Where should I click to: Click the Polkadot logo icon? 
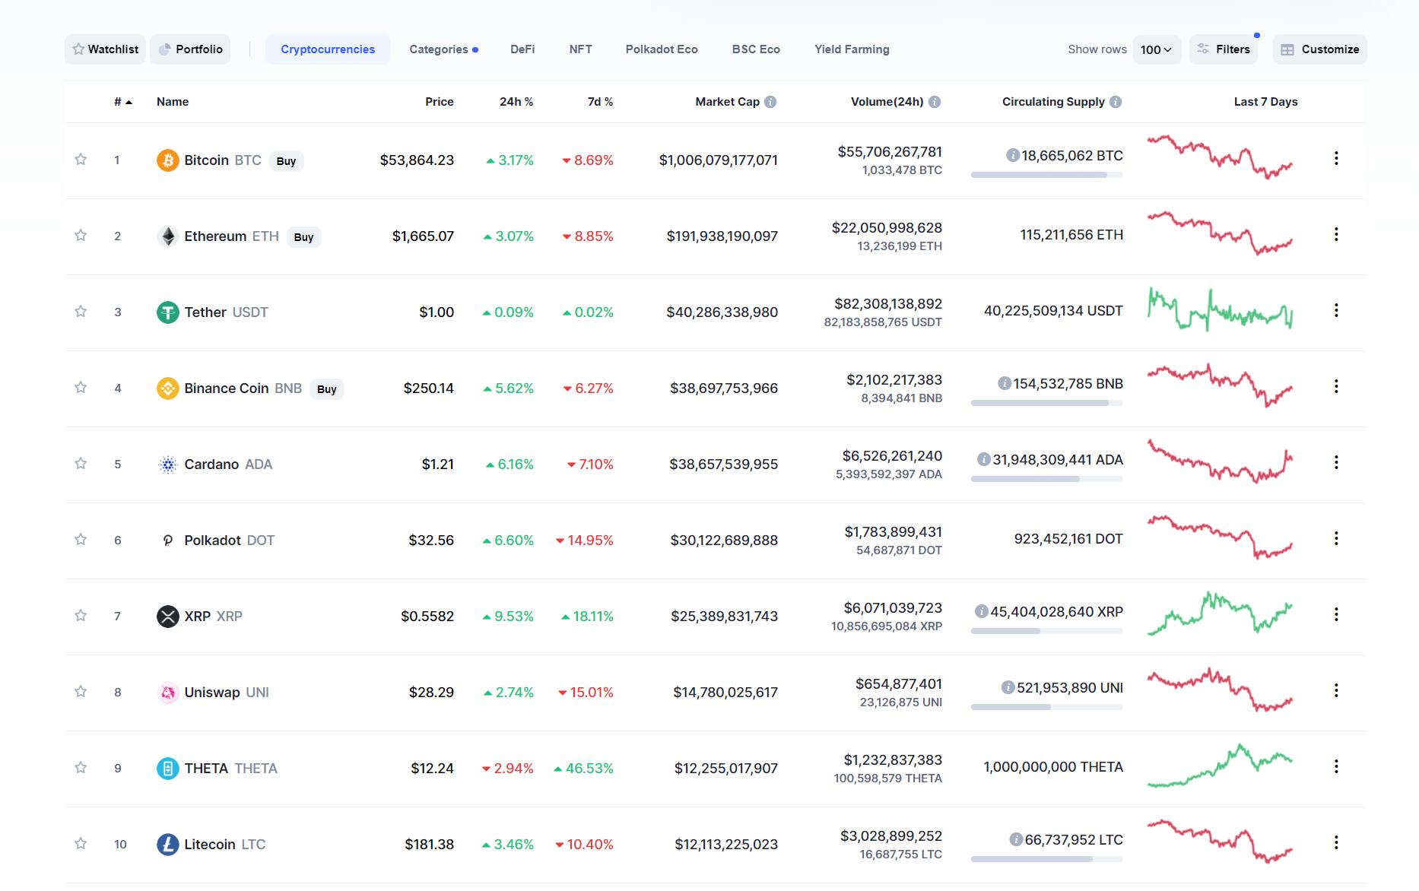[x=167, y=541]
